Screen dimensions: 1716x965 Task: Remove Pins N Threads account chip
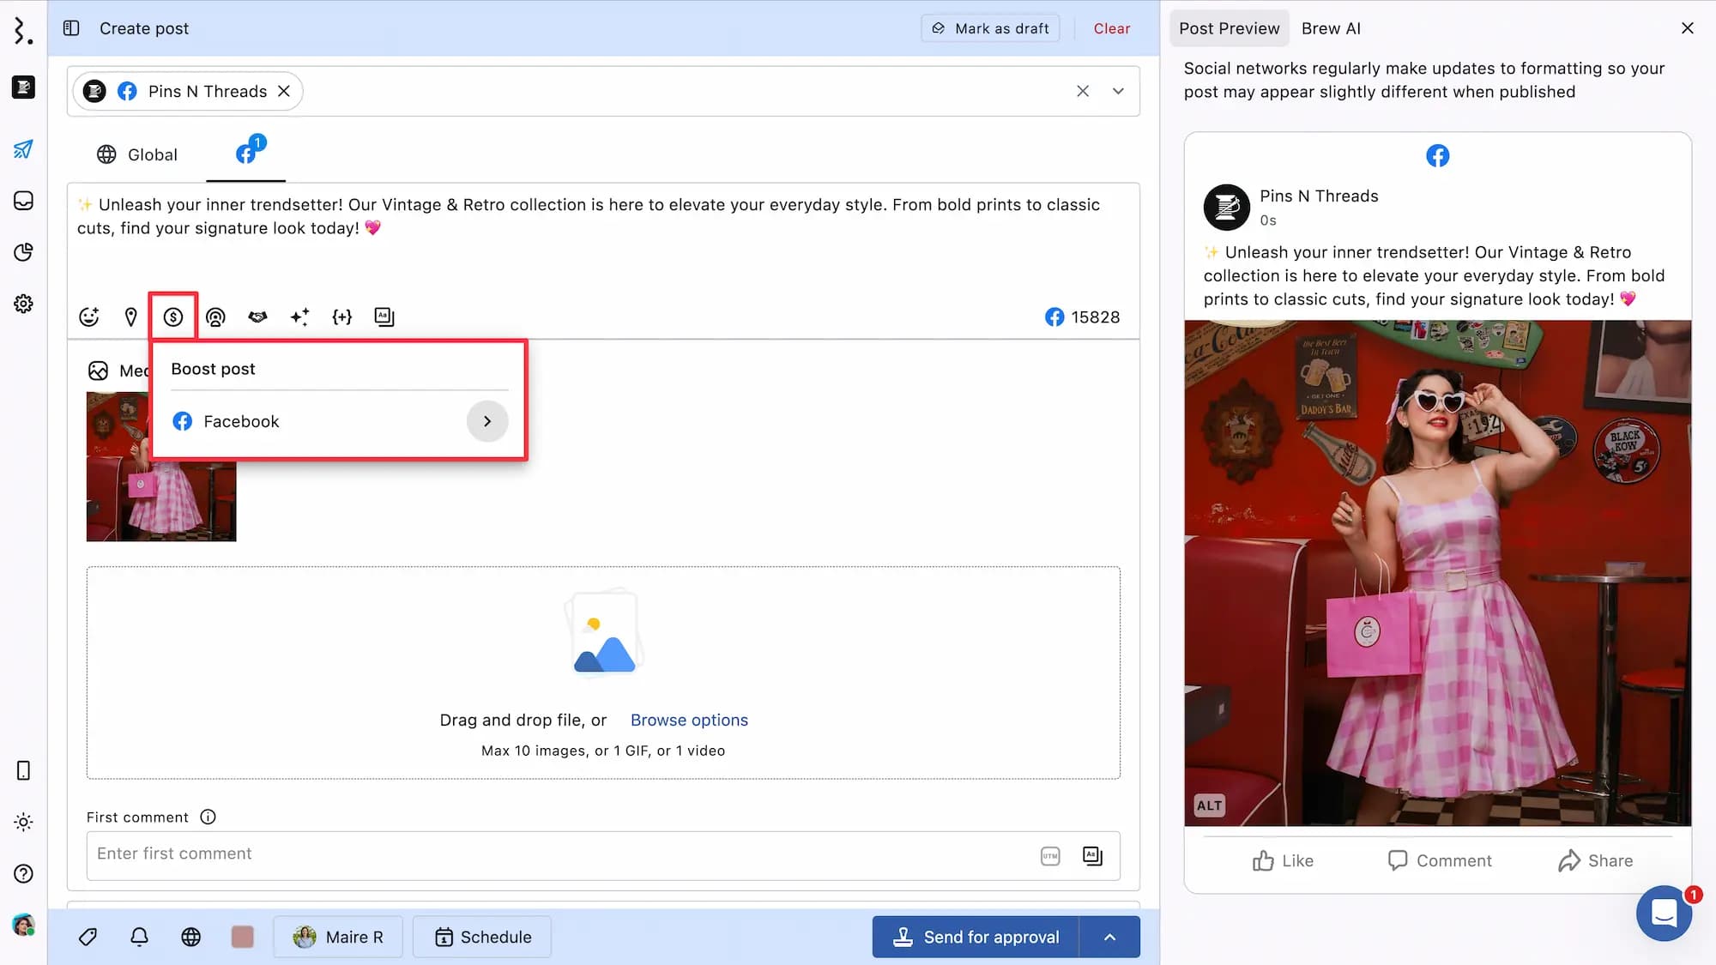[284, 91]
